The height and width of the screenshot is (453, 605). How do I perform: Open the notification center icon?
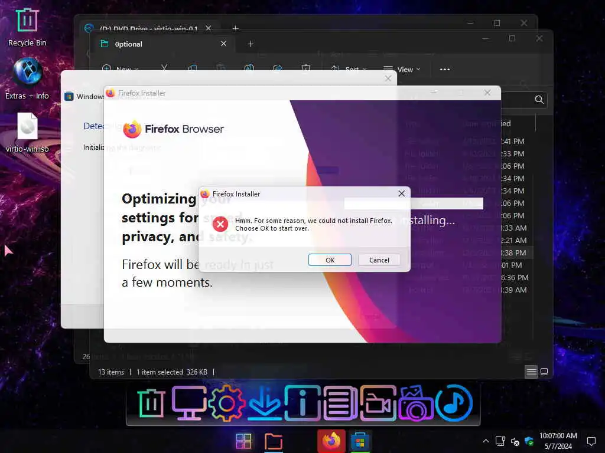click(x=591, y=441)
